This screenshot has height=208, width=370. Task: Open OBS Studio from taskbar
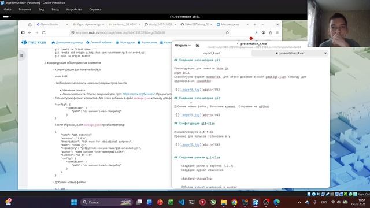pos(266,202)
